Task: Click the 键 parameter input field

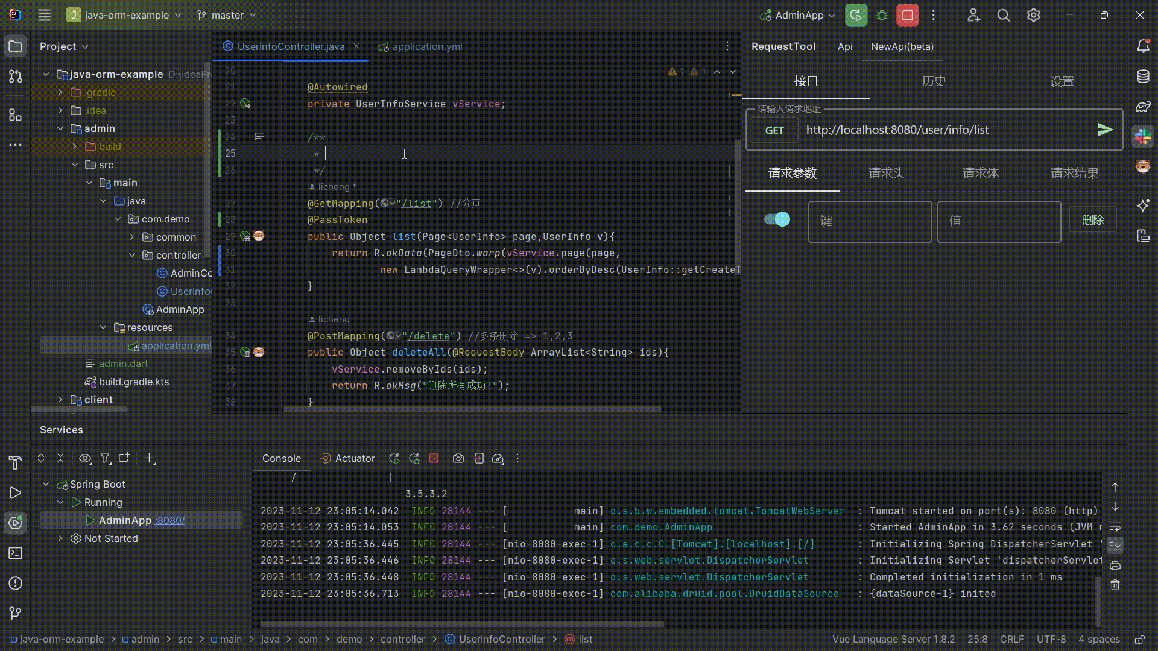Action: tap(870, 221)
